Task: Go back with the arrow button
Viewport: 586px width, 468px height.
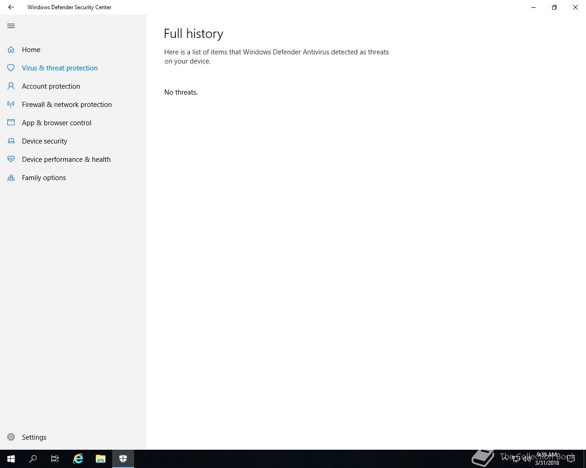Action: point(11,7)
